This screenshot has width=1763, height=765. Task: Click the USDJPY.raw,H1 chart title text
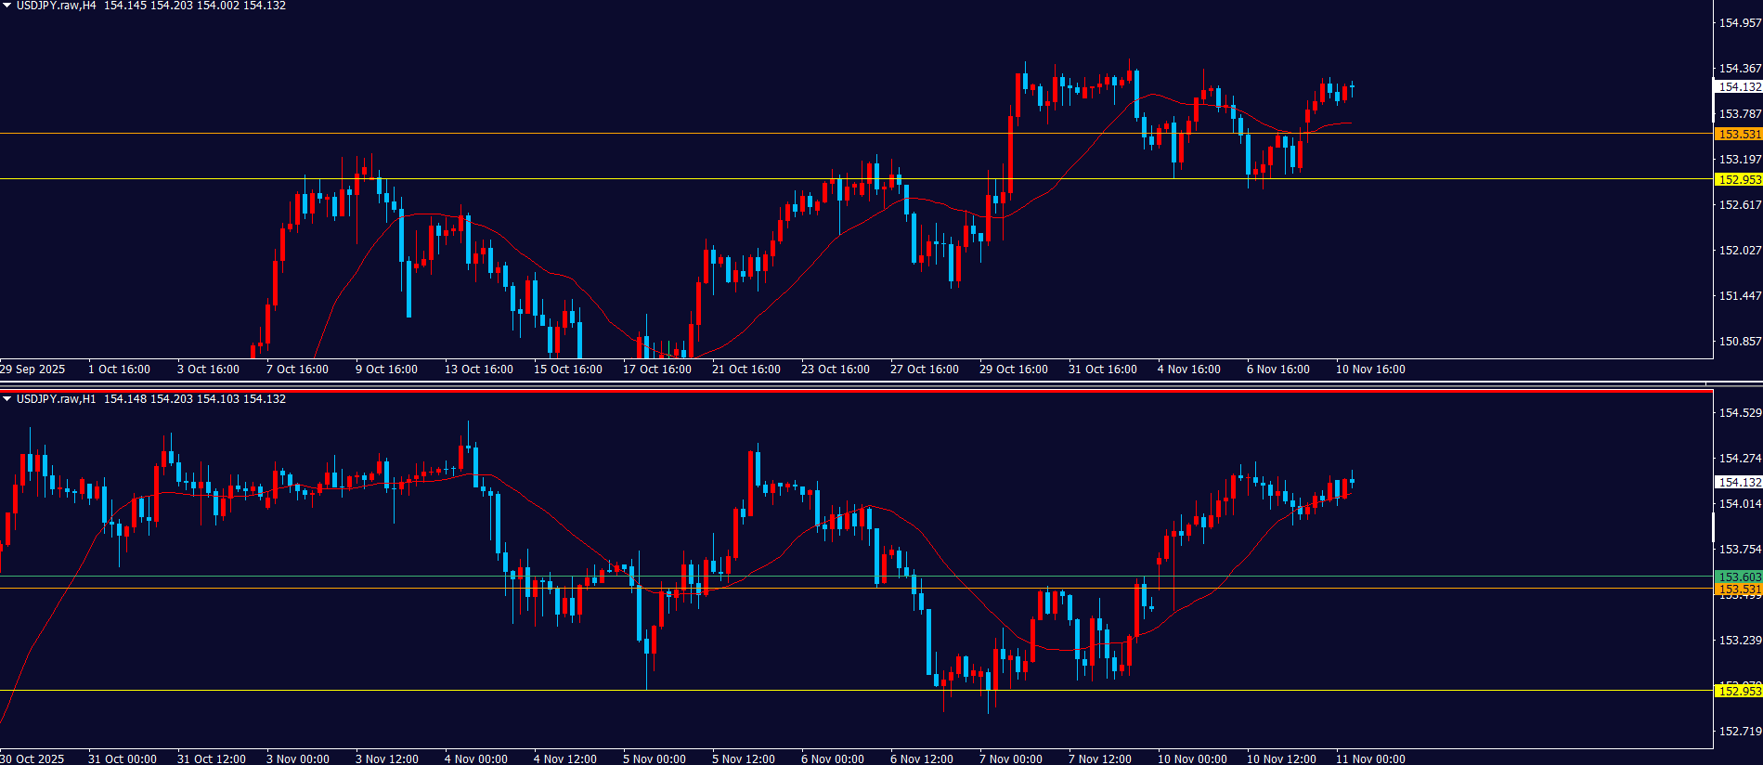point(56,399)
